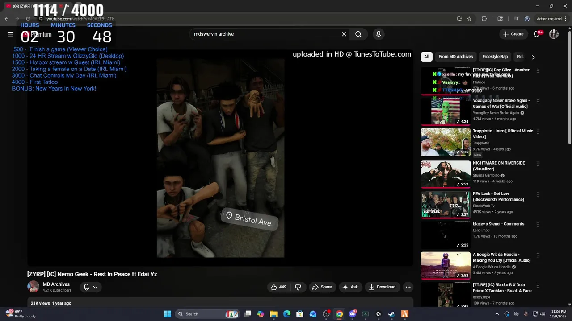Click the Ask button
This screenshot has height=321, width=572.
[x=350, y=287]
